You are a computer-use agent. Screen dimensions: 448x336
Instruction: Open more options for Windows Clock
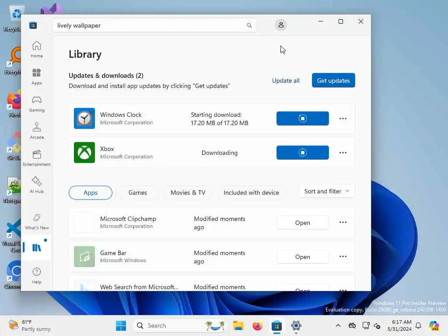pyautogui.click(x=343, y=118)
